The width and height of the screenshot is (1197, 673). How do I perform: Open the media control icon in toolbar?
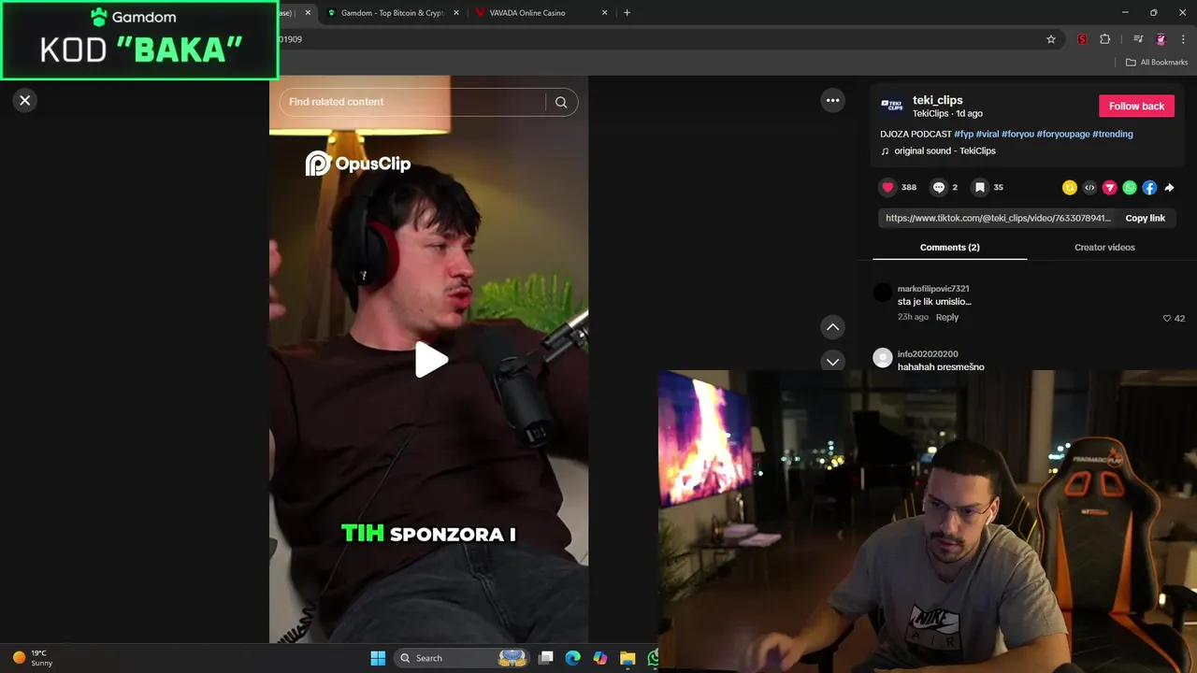pos(1138,39)
